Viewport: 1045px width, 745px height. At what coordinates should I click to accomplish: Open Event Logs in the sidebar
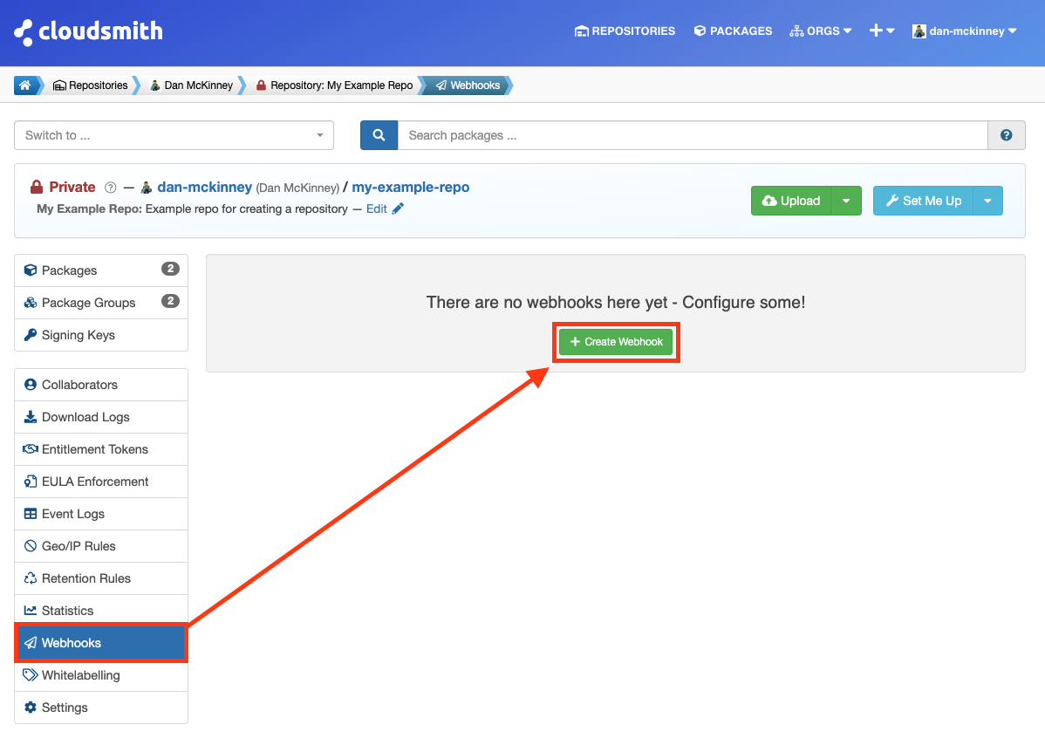click(101, 514)
